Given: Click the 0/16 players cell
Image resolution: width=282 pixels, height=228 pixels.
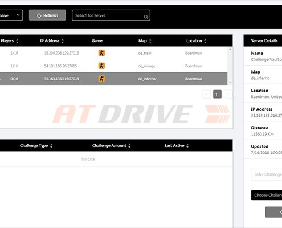Looking at the screenshot, I should pos(14,79).
